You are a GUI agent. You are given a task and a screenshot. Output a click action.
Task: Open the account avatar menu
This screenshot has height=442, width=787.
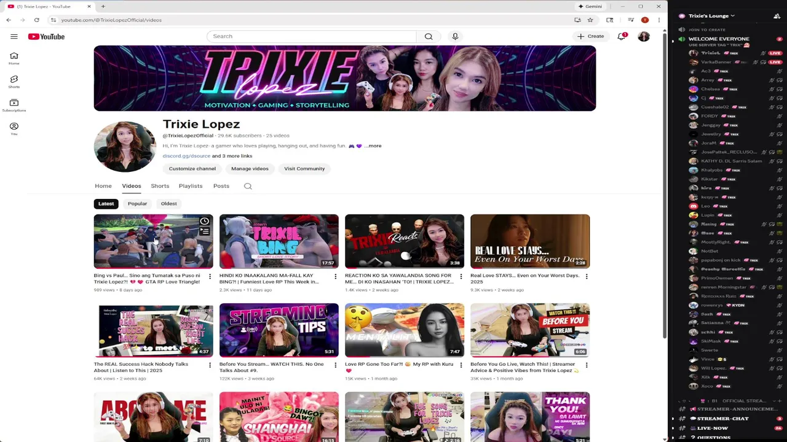[x=644, y=37]
